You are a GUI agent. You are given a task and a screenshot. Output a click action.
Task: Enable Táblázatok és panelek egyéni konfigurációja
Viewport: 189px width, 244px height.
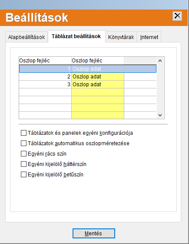(23, 133)
